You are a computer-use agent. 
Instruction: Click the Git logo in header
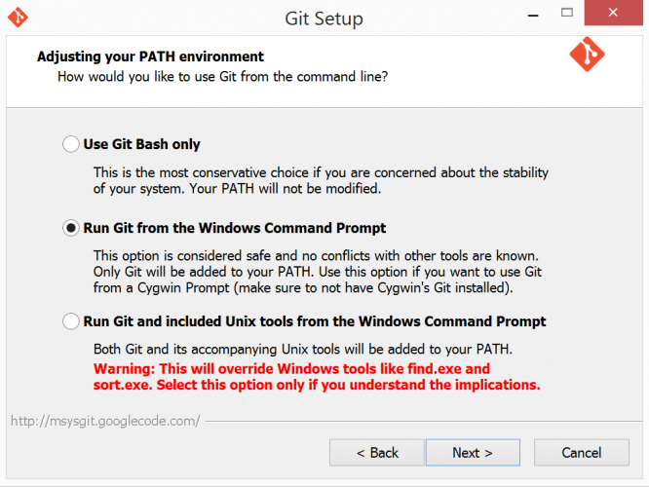pos(587,56)
